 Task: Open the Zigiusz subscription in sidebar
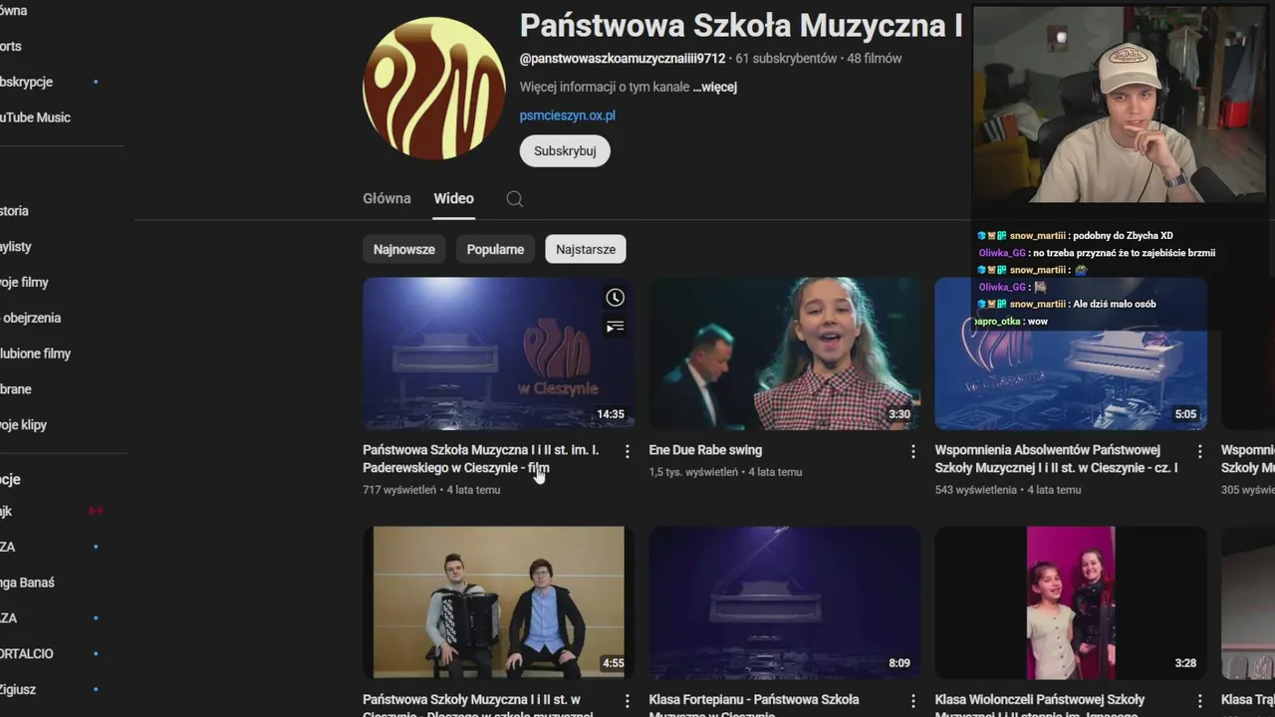[18, 689]
